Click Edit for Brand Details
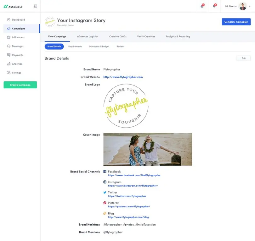The image size is (255, 241). pos(243,58)
